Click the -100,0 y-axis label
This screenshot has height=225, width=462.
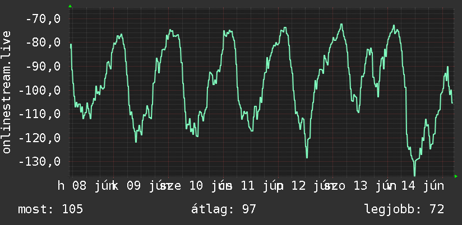pos(40,90)
